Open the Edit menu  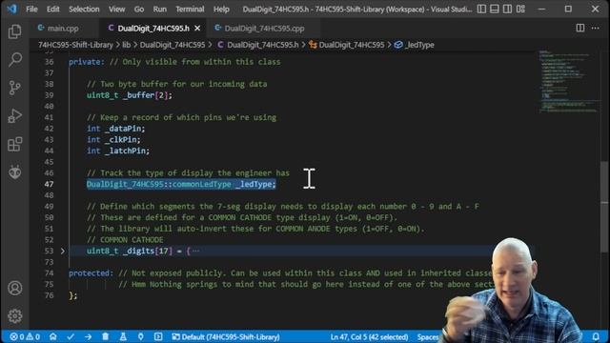(53, 9)
